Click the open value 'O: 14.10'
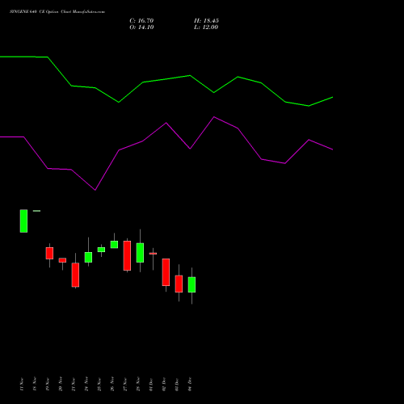The width and height of the screenshot is (404, 404). coord(141,27)
